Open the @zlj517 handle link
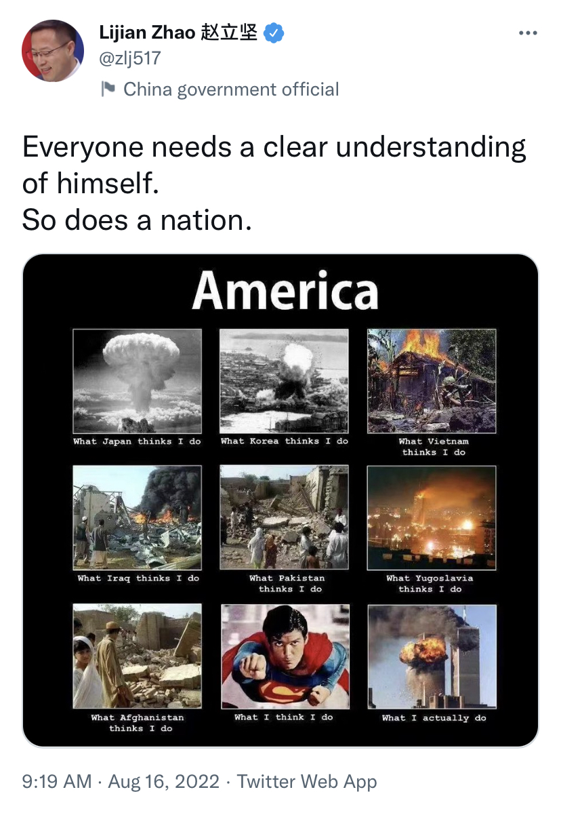The image size is (561, 815). point(130,58)
